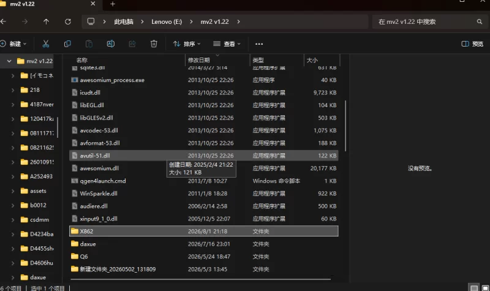This screenshot has width=490, height=291.
Task: Click the Copy icon in toolbar
Action: tap(67, 43)
